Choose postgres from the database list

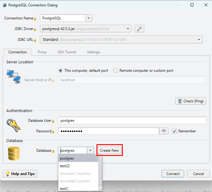click(x=78, y=158)
